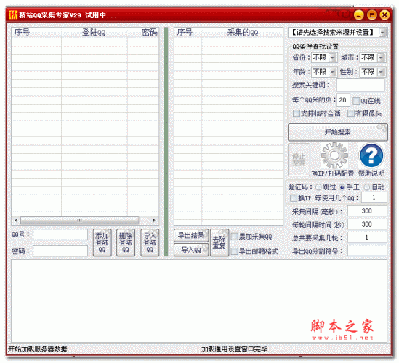Click the 采集的QQ column header
This screenshot has height=363, width=399.
coord(243,33)
